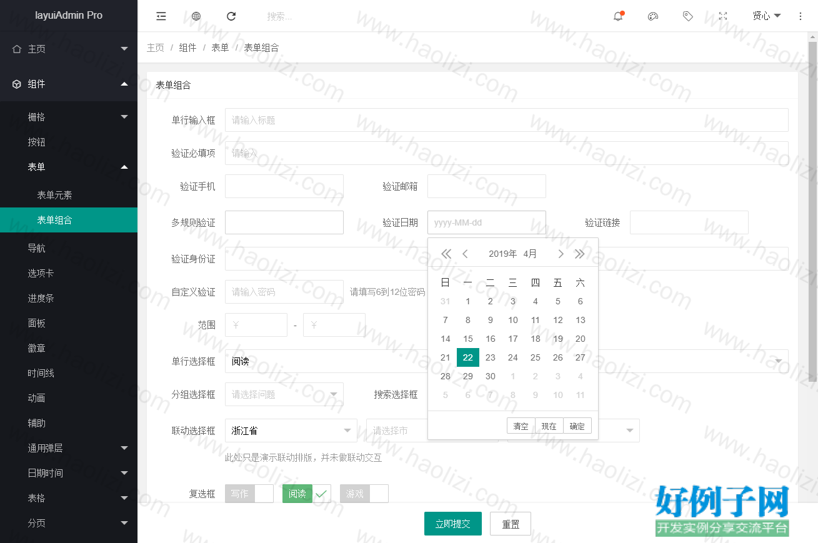Click the 主页 breadcrumb link
The height and width of the screenshot is (543, 818).
pos(156,47)
